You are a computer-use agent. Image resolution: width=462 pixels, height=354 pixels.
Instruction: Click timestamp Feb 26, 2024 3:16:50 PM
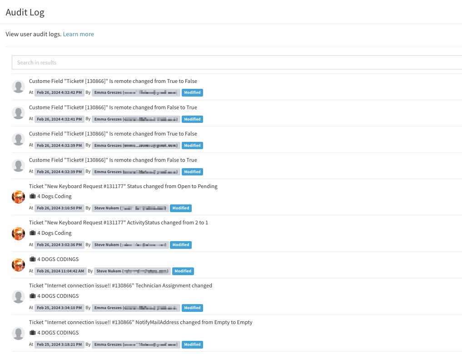click(x=60, y=208)
